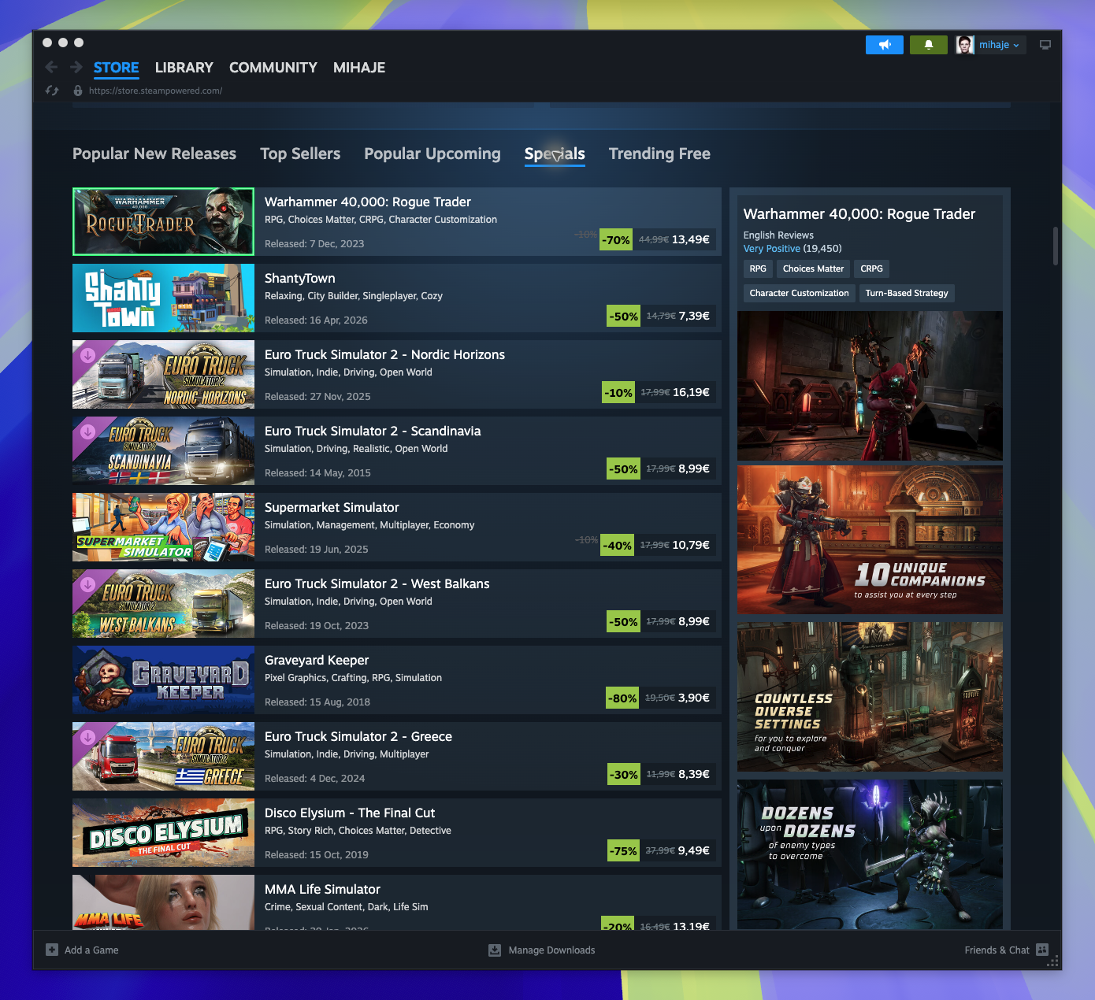Screen dimensions: 1095x1000
Task: Click the store URL address field
Action: pos(155,91)
